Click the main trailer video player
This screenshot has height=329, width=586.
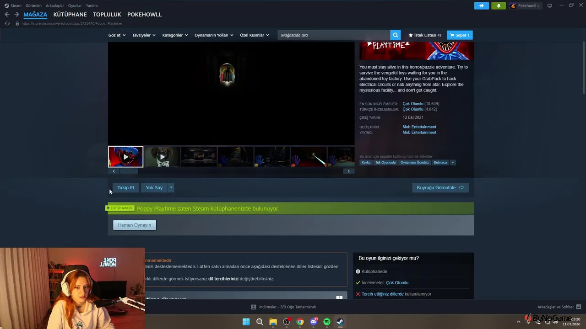point(231,94)
